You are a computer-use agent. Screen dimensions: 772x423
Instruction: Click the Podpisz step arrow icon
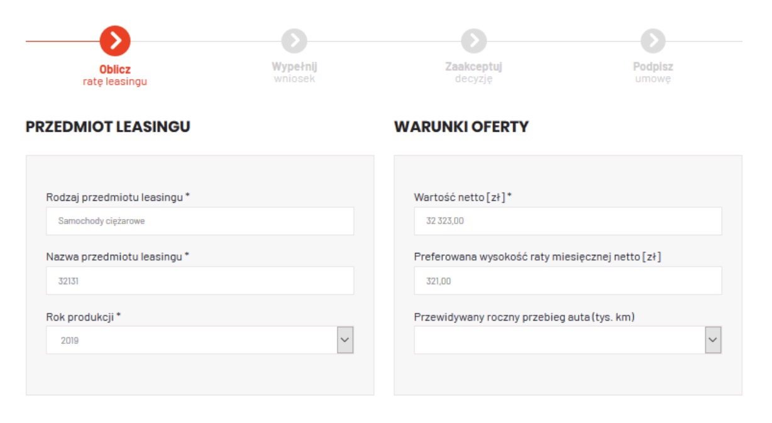tap(653, 41)
